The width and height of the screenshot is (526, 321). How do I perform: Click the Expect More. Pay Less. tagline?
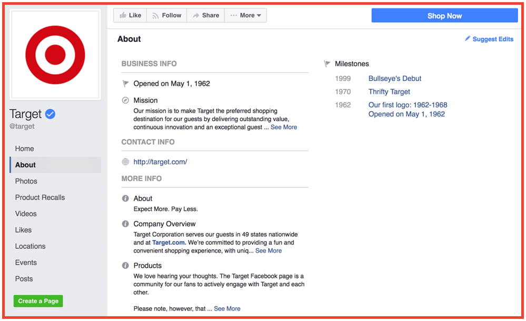coord(166,209)
